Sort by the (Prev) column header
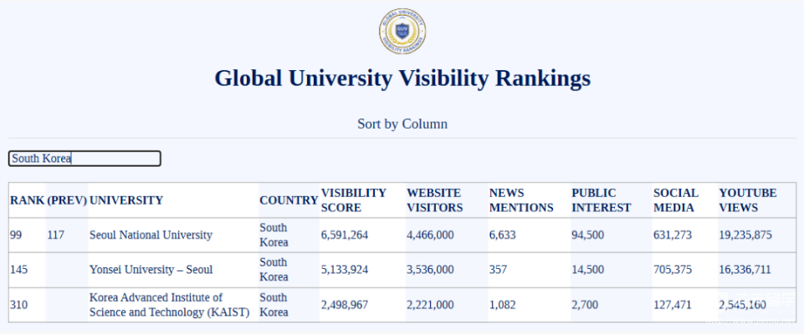 click(x=66, y=200)
